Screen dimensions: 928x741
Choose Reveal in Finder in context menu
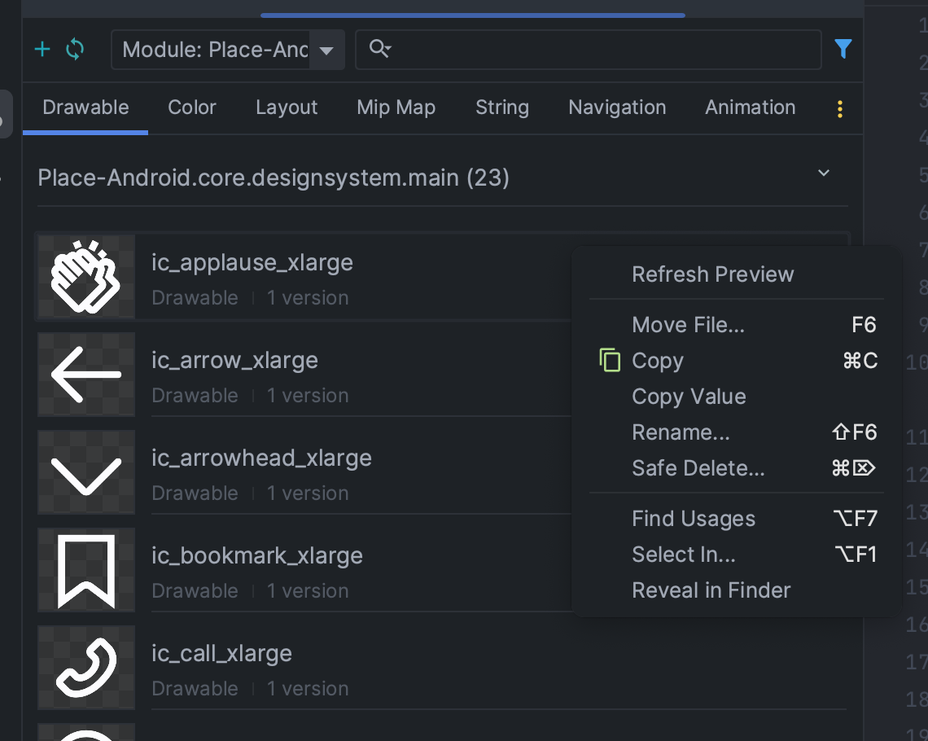pos(736,590)
